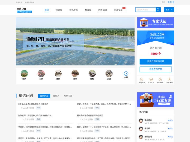Image resolution: width=190 pixels, height=142 pixels.
Task: Click the 虾病 tag under 这个虾得了什么病
Action: [x=97, y=130]
